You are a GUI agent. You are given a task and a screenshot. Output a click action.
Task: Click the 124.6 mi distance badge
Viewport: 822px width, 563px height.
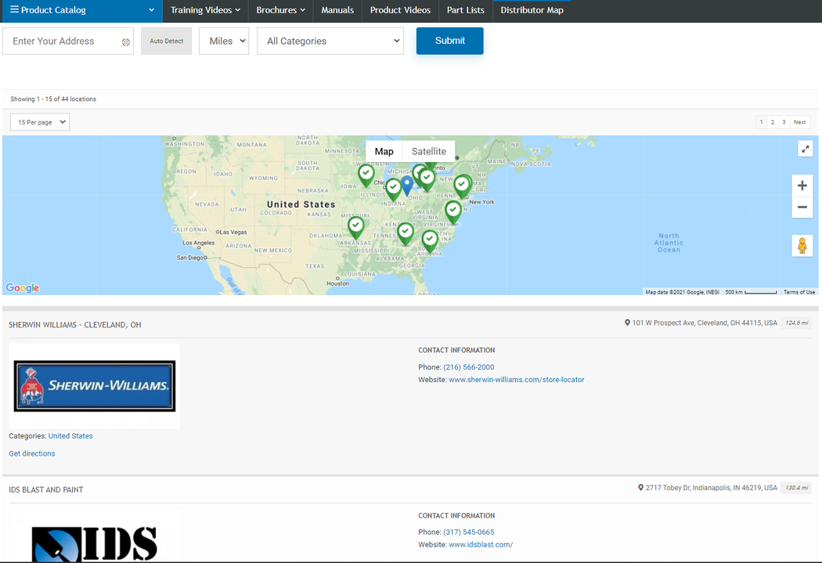click(x=796, y=323)
